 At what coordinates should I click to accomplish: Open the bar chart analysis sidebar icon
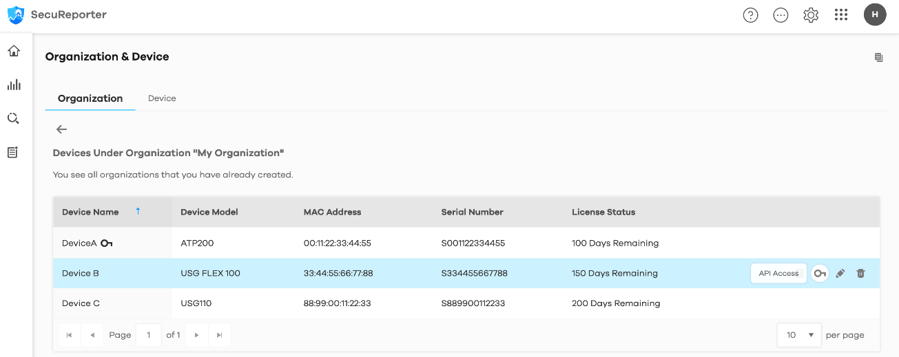click(x=14, y=85)
